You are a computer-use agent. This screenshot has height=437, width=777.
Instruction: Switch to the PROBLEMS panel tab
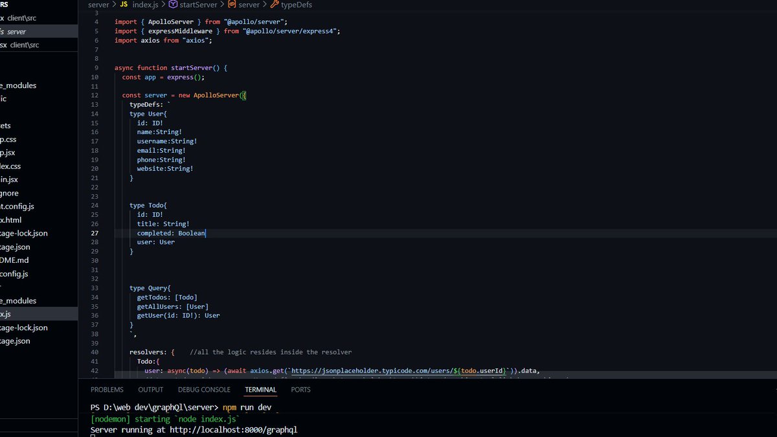coord(107,390)
